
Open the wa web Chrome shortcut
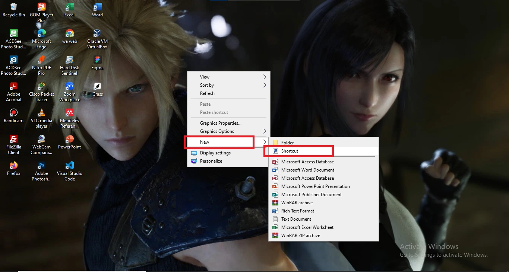tap(69, 36)
